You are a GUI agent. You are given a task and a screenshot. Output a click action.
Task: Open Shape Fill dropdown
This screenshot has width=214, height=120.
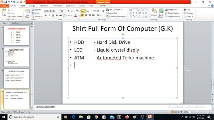coord(171,10)
